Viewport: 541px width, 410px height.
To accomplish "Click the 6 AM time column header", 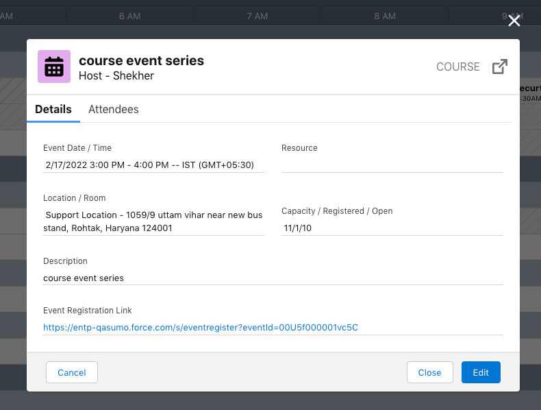I will click(129, 16).
